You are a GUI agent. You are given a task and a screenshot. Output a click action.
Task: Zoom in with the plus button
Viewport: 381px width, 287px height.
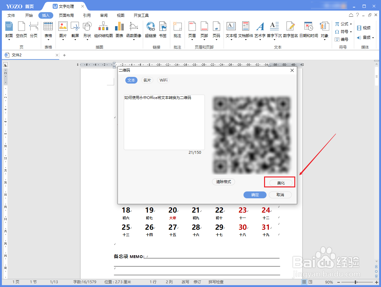click(376, 282)
